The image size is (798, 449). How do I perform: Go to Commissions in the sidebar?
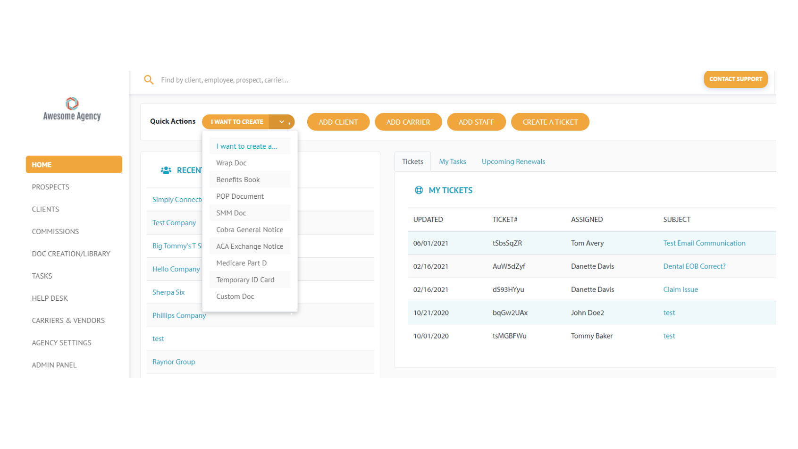click(x=55, y=231)
